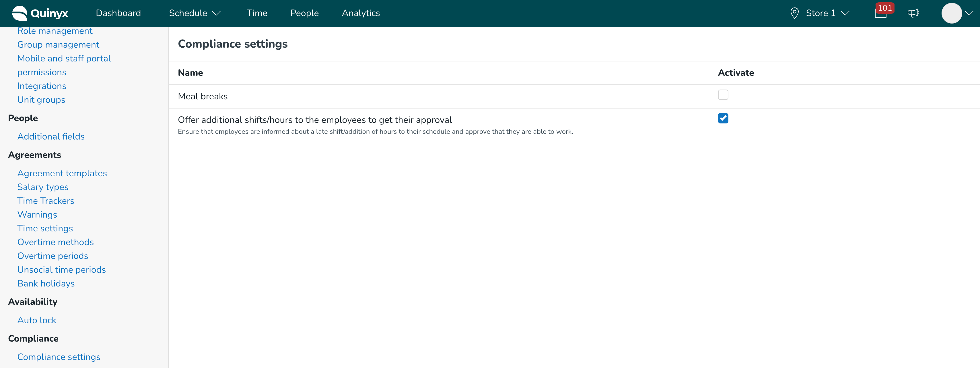The width and height of the screenshot is (980, 368).
Task: Open Auto lock under Availability
Action: tap(37, 320)
